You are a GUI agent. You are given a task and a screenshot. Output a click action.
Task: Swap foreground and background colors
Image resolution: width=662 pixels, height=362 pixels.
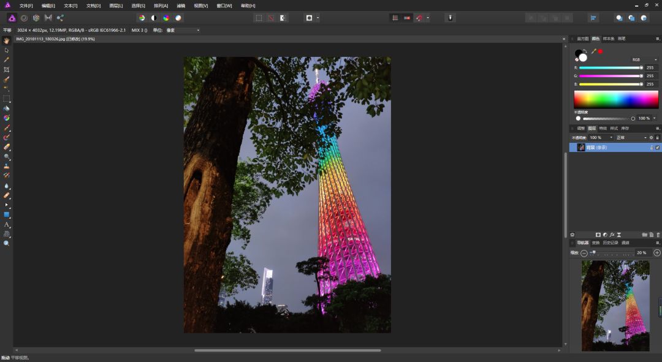pyautogui.click(x=586, y=51)
